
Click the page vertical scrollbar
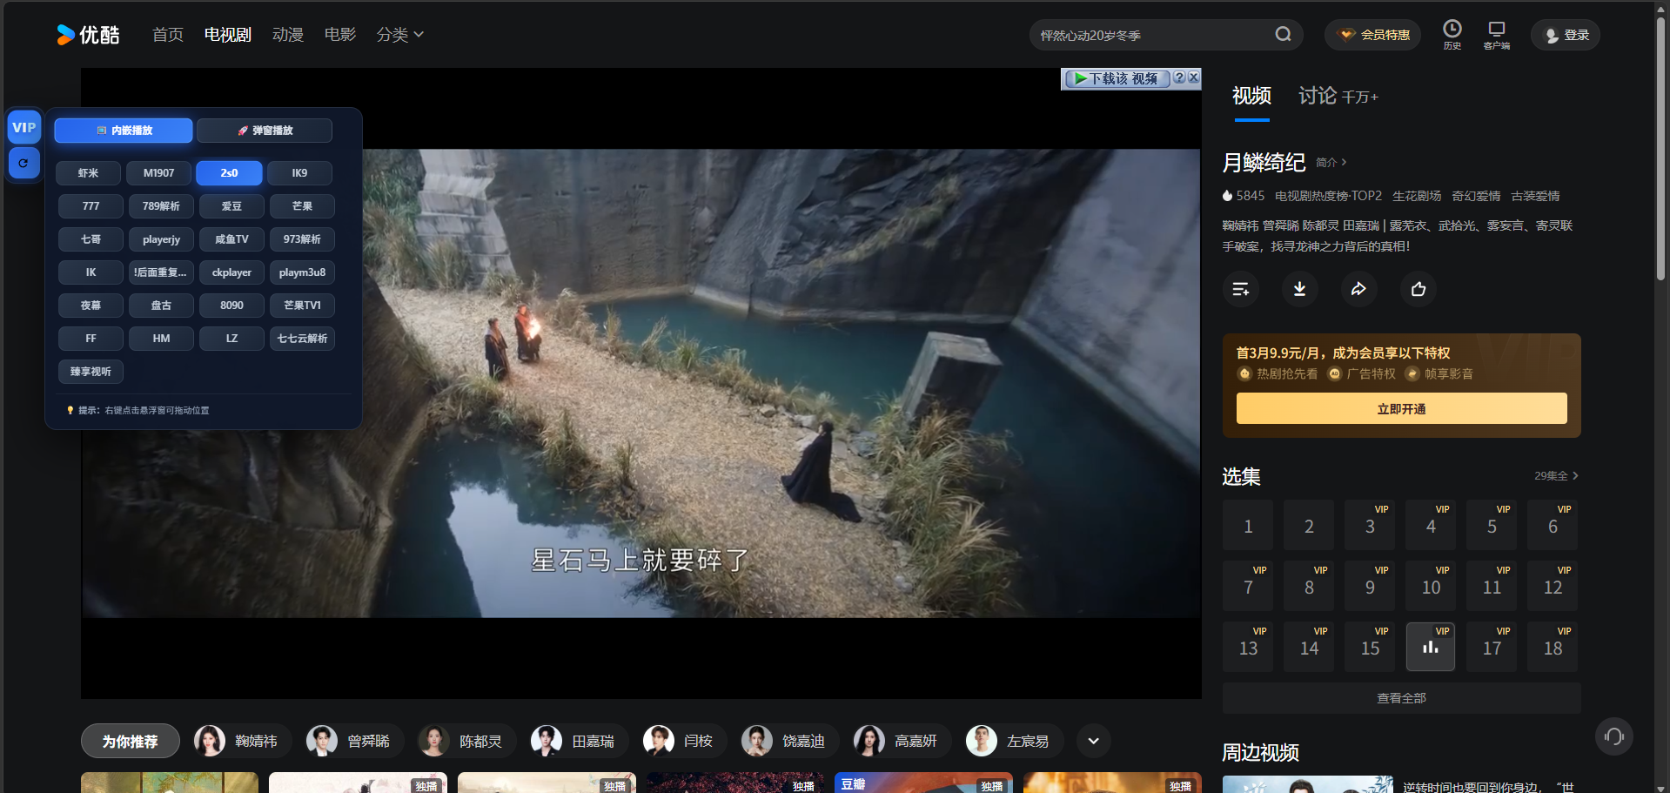(1660, 148)
